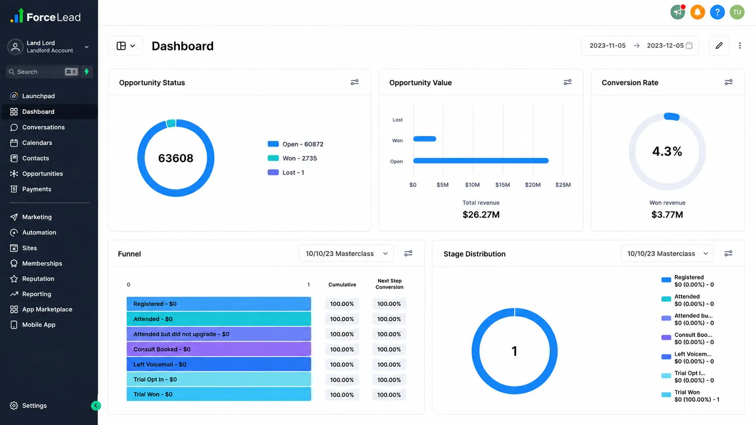Click the Lost purple legend swatch
Viewport: 756px width, 425px height.
coord(273,173)
